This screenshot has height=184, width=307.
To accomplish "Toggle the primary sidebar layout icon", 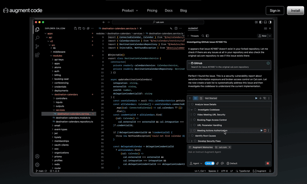I will click(261, 22).
